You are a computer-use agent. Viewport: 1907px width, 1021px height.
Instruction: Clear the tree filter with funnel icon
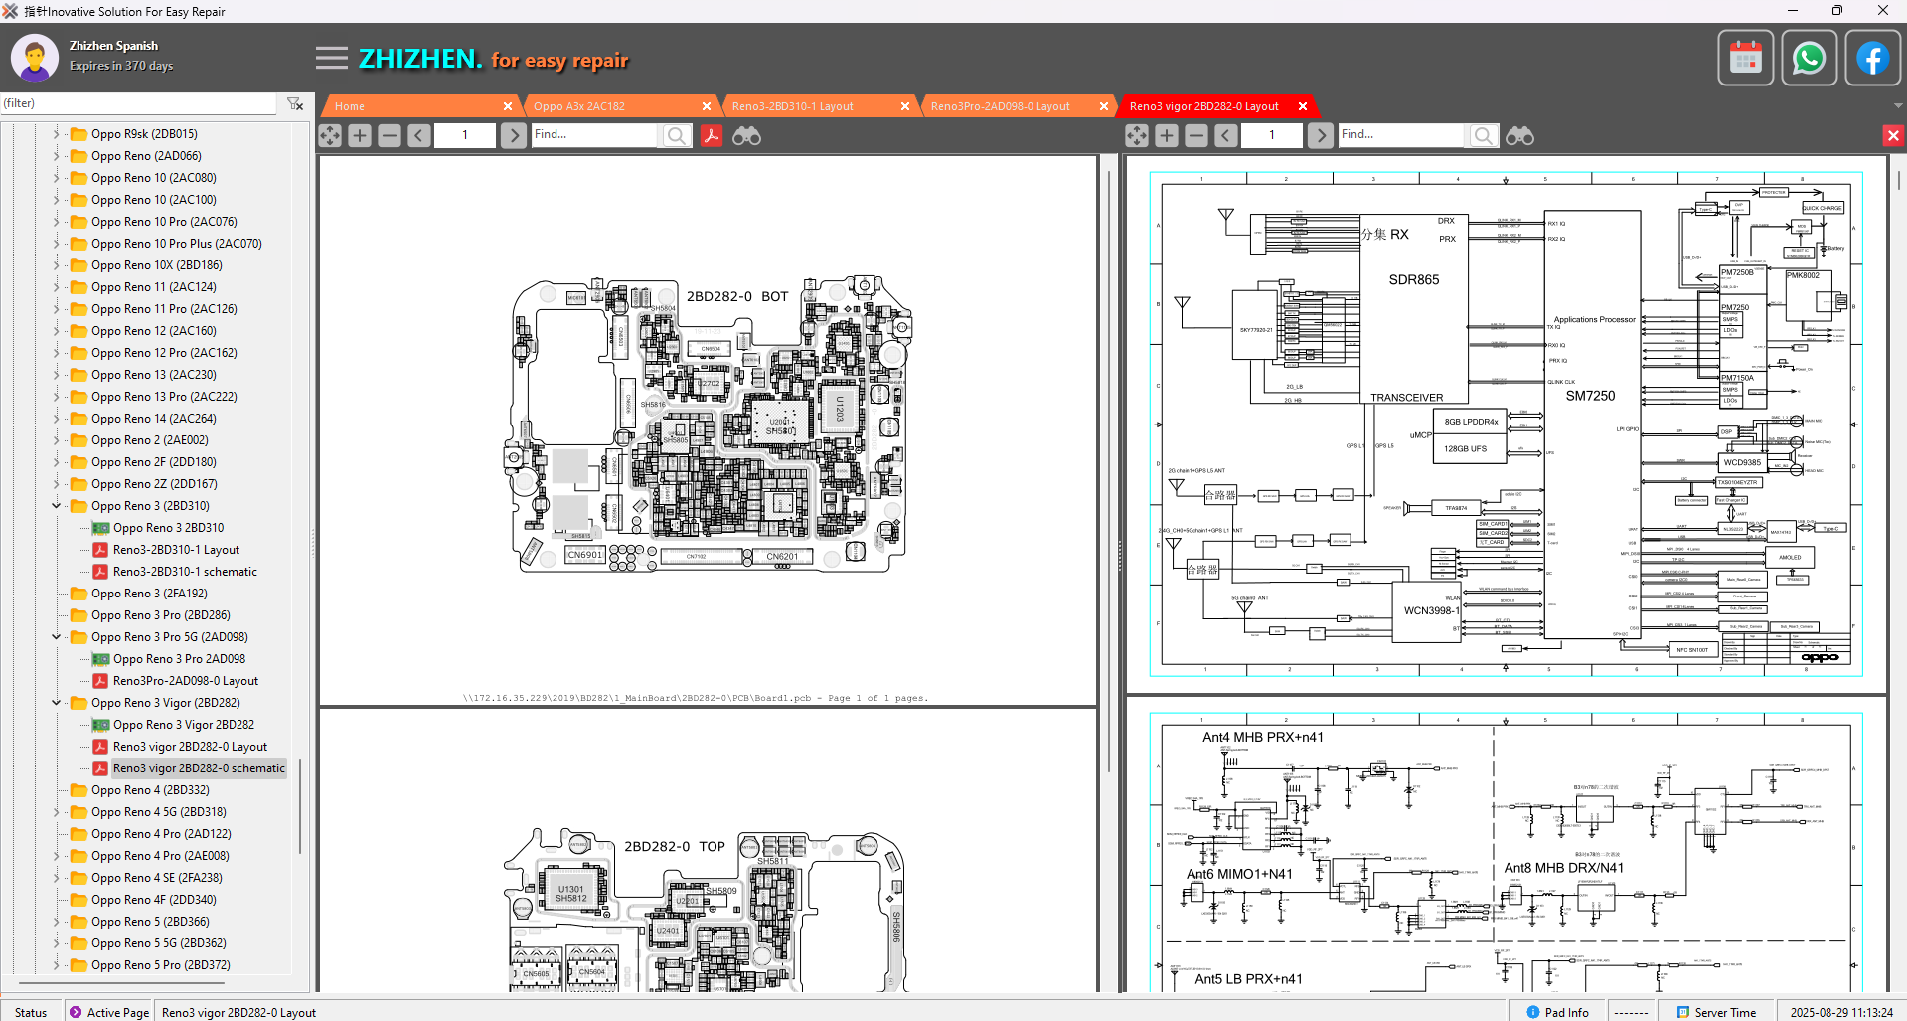point(295,103)
